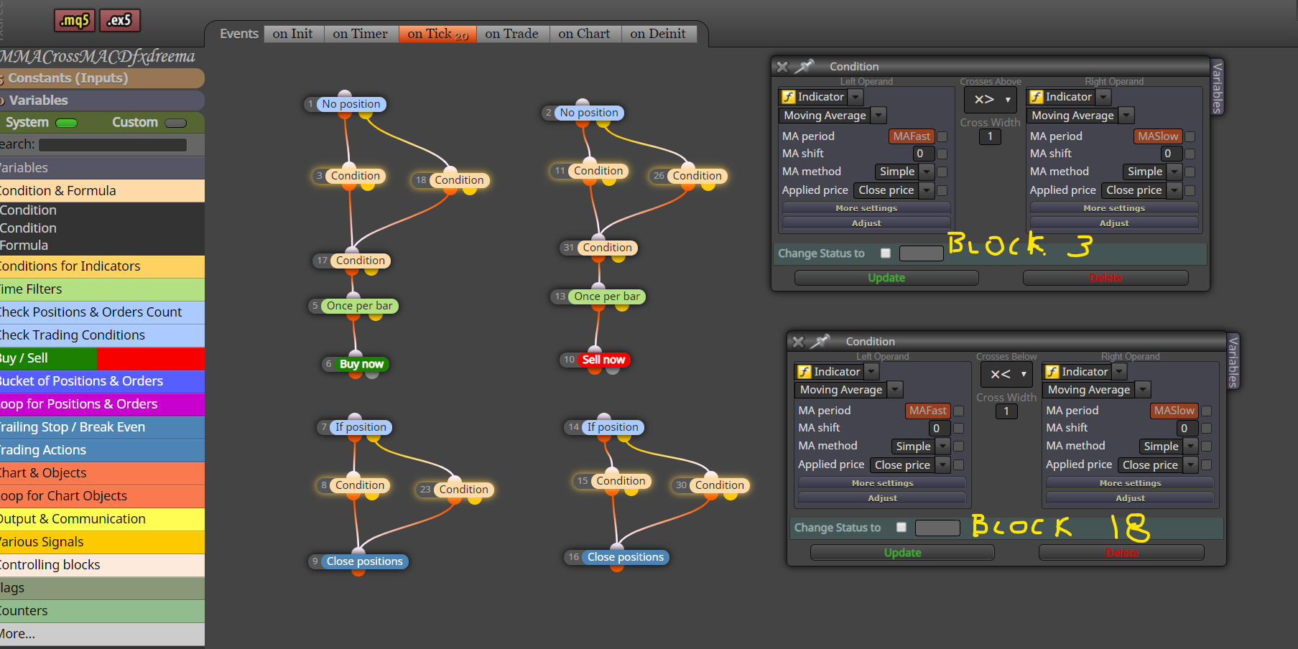Select the 'Close positions' node numbered 16

click(x=625, y=557)
